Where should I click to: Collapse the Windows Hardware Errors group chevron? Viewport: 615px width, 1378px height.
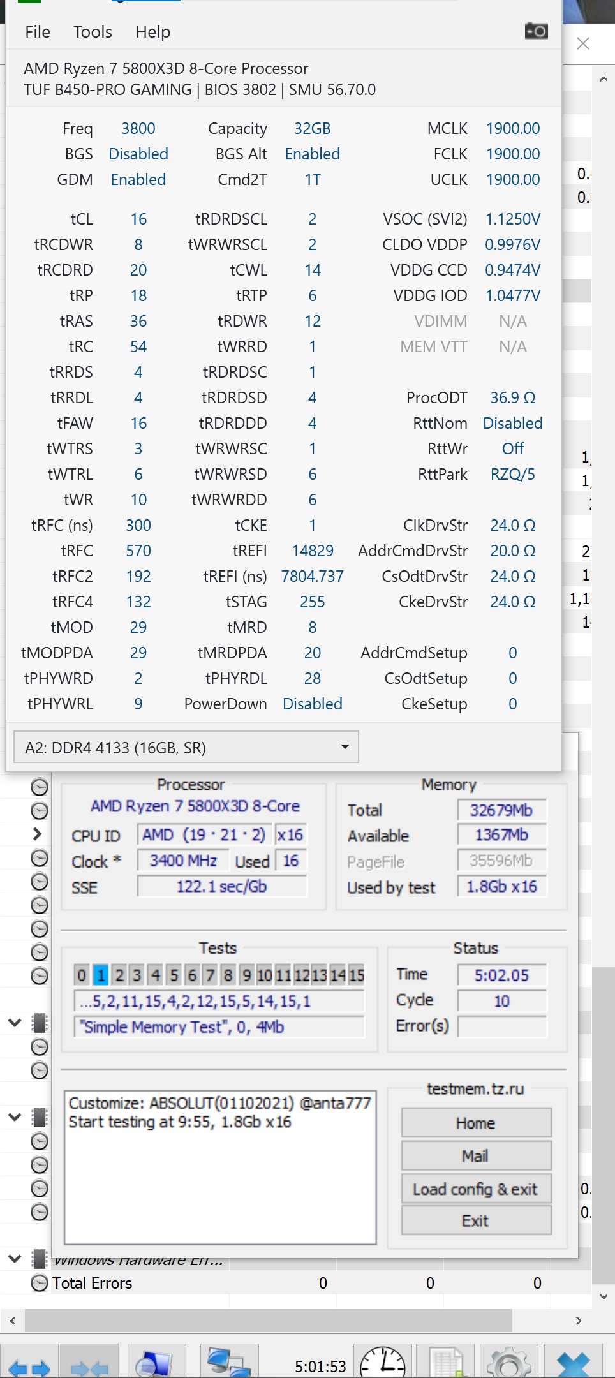coord(15,1259)
